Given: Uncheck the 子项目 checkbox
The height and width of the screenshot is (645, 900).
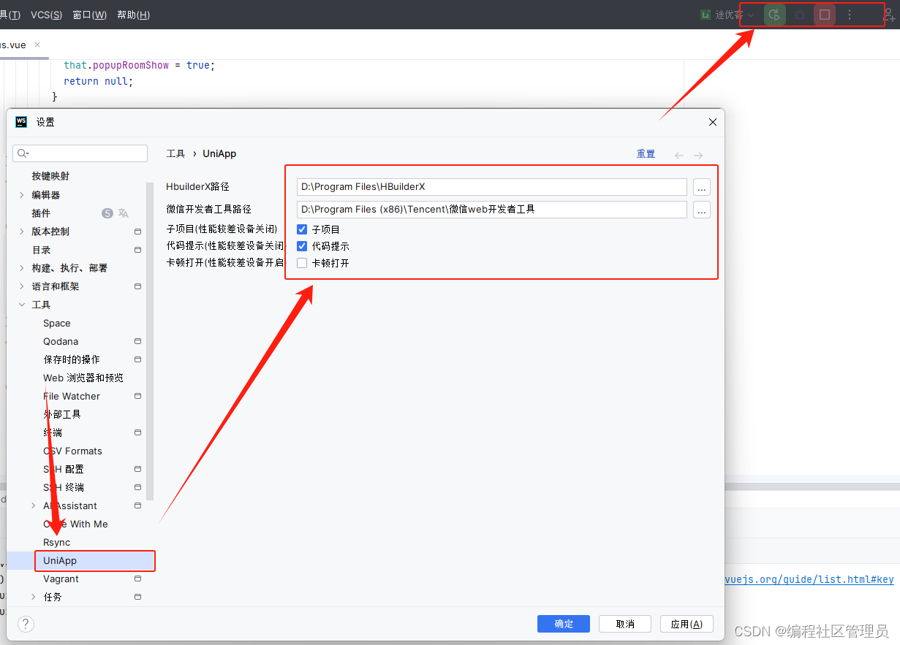Looking at the screenshot, I should [x=301, y=229].
